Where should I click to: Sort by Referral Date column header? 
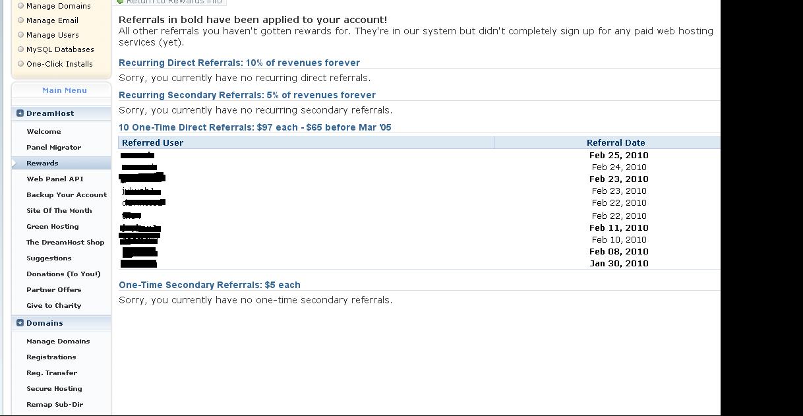(616, 142)
